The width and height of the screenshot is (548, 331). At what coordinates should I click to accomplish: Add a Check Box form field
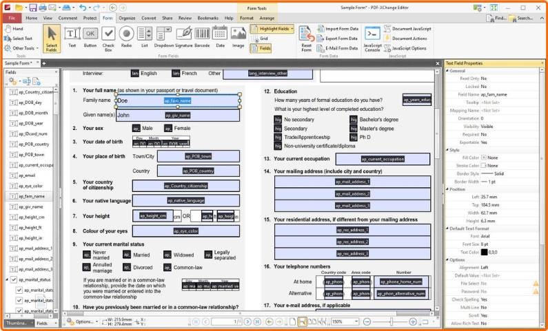click(x=108, y=39)
